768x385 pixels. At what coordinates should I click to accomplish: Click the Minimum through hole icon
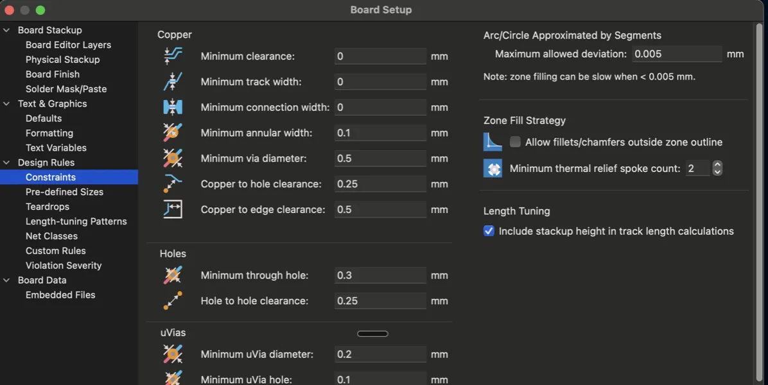pyautogui.click(x=173, y=275)
